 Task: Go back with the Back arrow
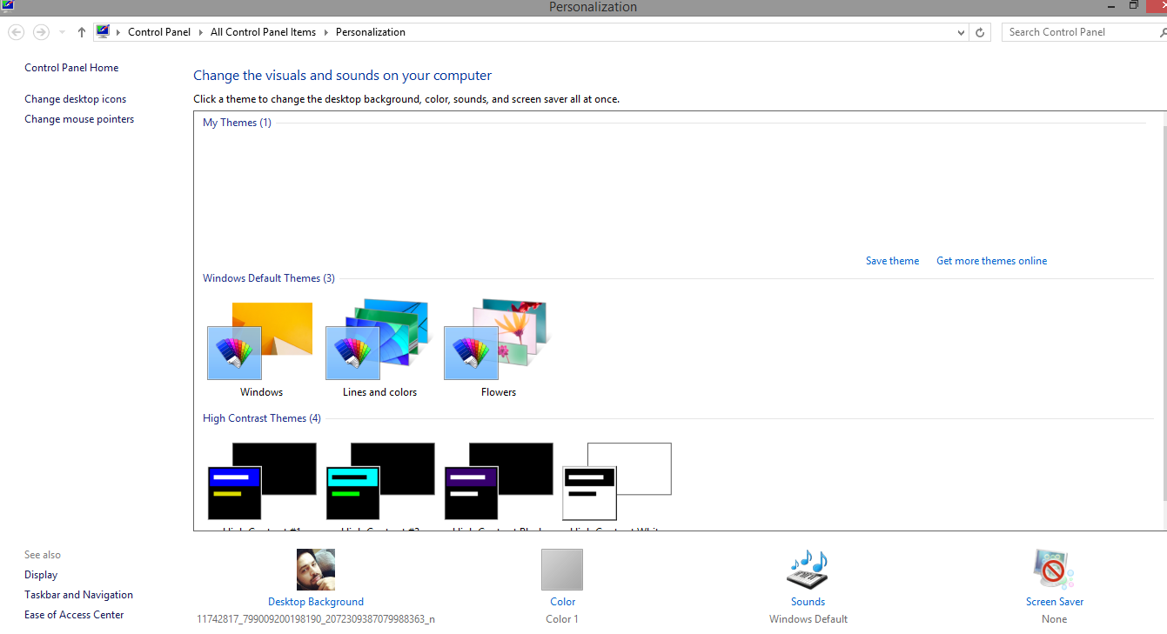pyautogui.click(x=16, y=32)
